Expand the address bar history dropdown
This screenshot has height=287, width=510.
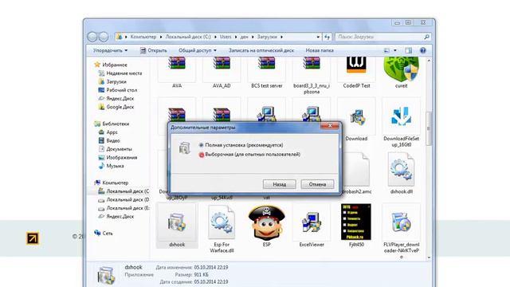318,37
